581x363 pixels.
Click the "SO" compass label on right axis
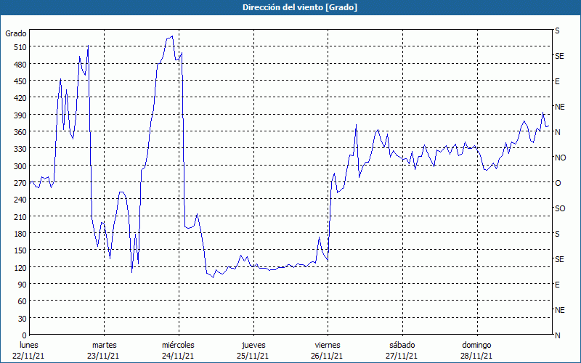[x=560, y=208]
